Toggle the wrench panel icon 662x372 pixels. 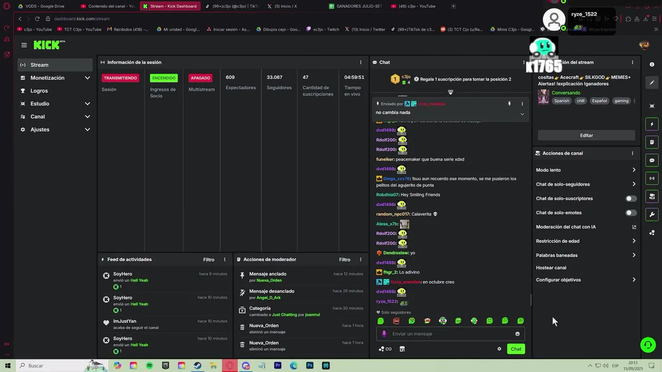tap(652, 214)
